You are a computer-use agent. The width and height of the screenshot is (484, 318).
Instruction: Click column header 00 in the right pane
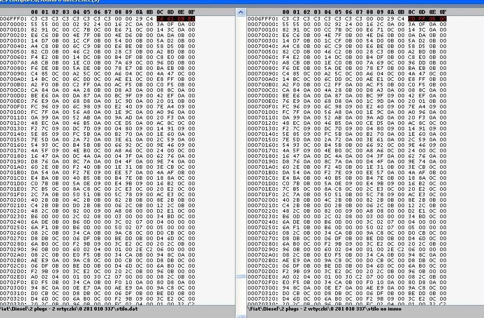pos(286,12)
